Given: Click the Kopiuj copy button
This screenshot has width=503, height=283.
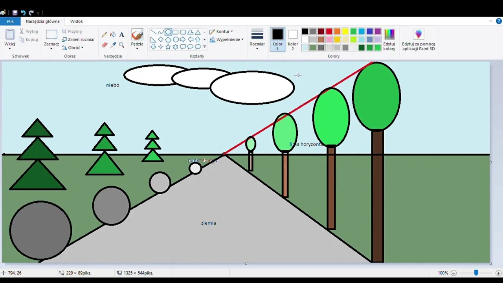Looking at the screenshot, I should click(x=29, y=39).
